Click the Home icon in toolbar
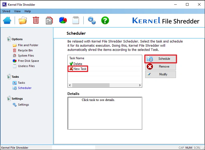The image size is (205, 150). pos(7,20)
